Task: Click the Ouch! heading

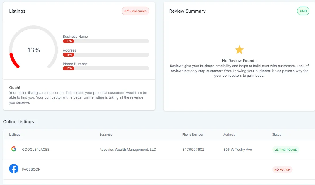Action: click(15, 88)
